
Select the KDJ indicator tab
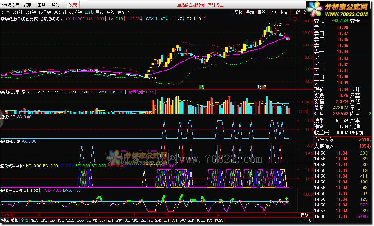(x=167, y=220)
